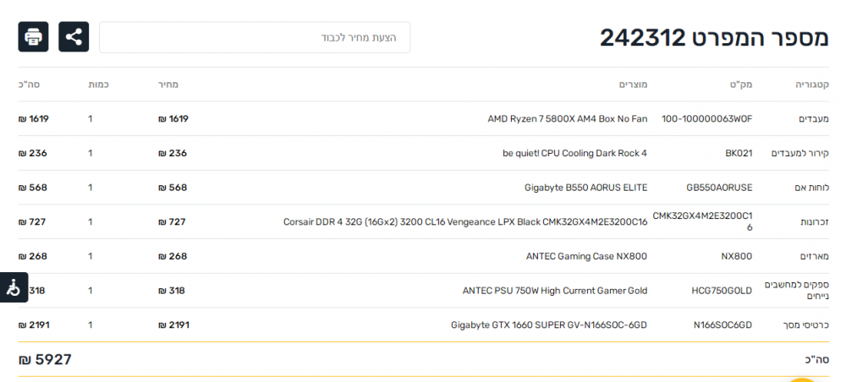Click the 'מוצרים' column header
Screen dimensions: 846x382
pyautogui.click(x=634, y=85)
